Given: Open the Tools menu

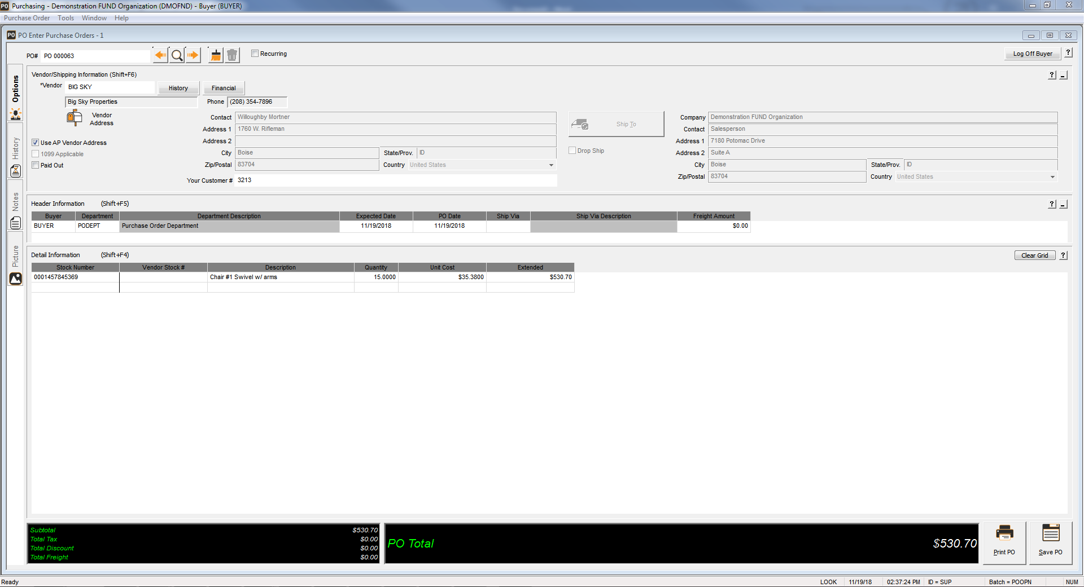Looking at the screenshot, I should pyautogui.click(x=65, y=18).
